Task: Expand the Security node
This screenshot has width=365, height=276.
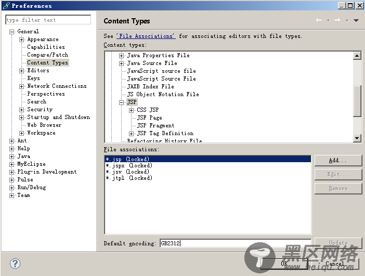Action: pyautogui.click(x=21, y=110)
